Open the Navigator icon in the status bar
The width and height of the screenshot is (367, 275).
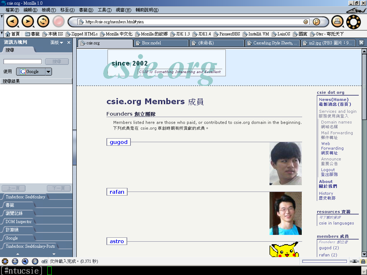5,261
